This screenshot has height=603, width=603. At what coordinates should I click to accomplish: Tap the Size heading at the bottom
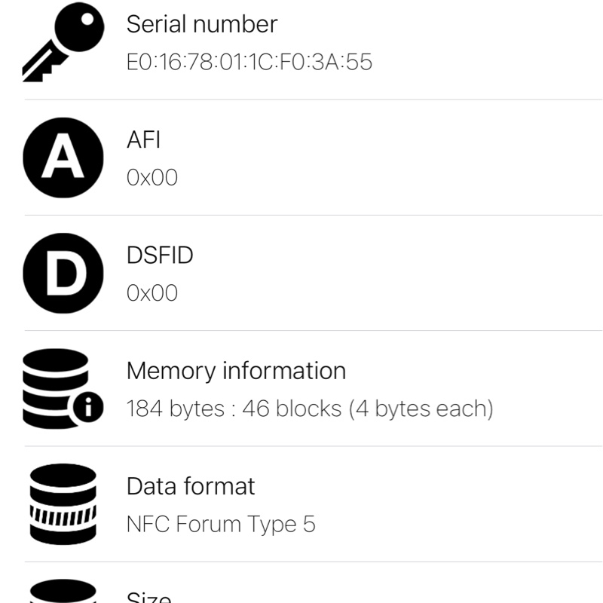[148, 597]
